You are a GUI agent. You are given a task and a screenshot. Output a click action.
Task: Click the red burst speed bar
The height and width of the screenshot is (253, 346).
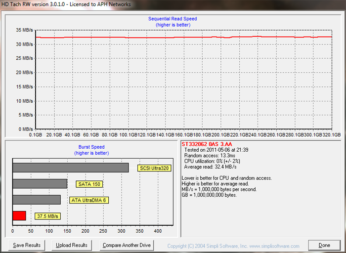point(19,215)
